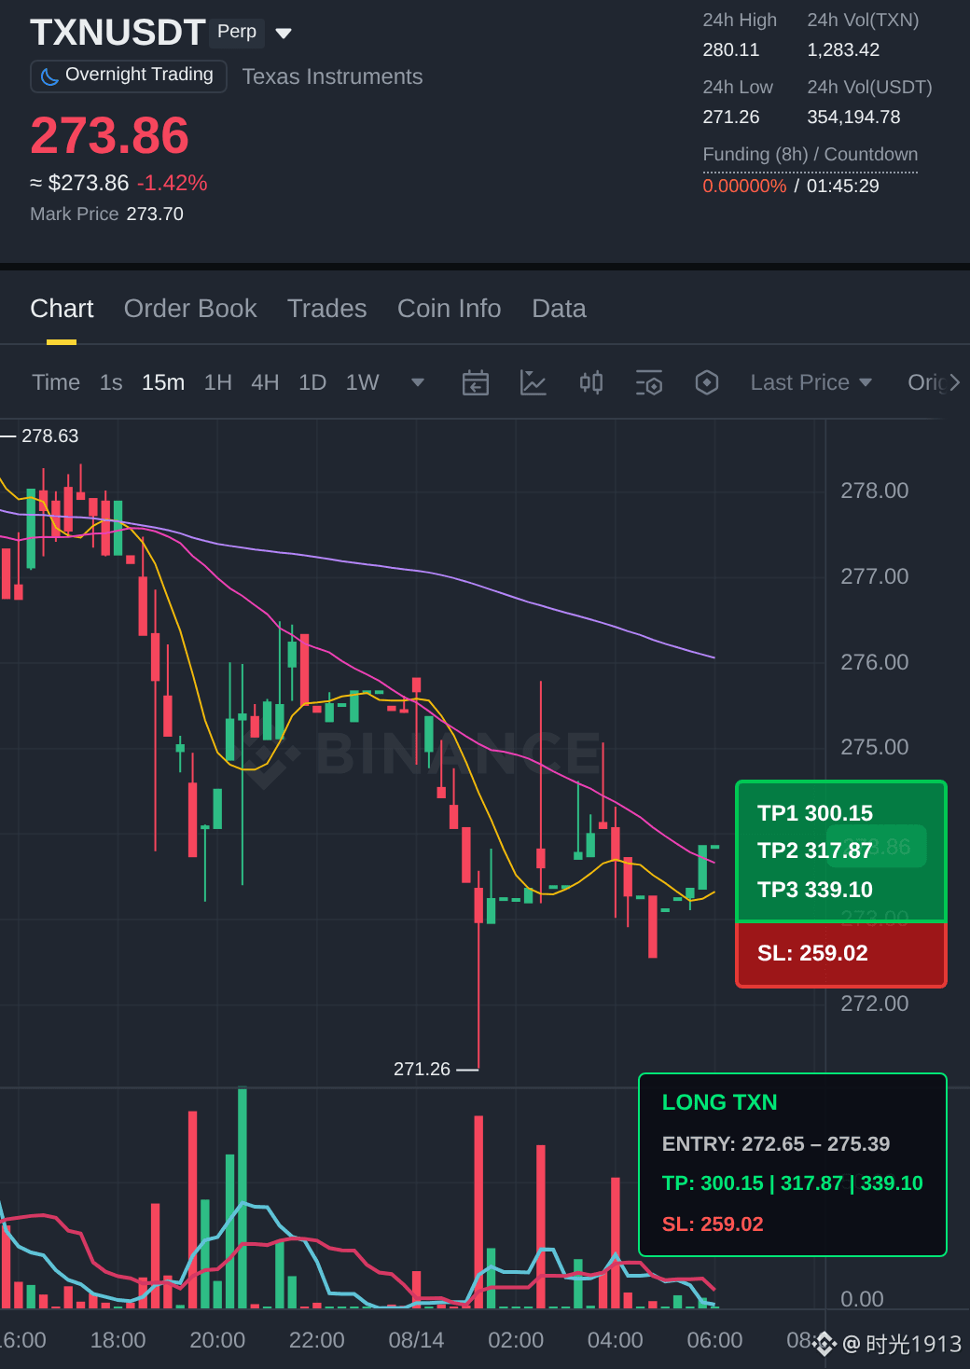The height and width of the screenshot is (1369, 970).
Task: Open the more time intervals dropdown arrow
Action: pyautogui.click(x=418, y=382)
